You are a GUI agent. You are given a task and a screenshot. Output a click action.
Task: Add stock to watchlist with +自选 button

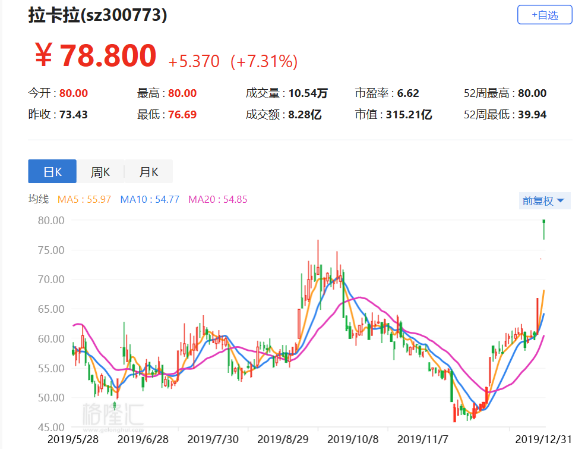pos(545,15)
